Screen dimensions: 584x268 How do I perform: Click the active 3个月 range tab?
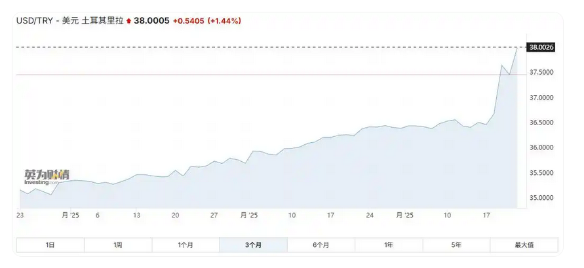click(253, 244)
